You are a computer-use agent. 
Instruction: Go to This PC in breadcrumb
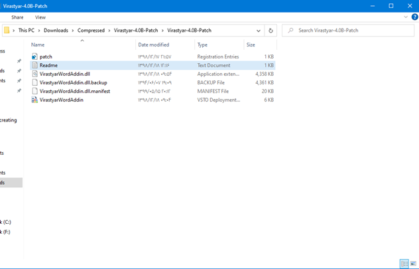(27, 31)
